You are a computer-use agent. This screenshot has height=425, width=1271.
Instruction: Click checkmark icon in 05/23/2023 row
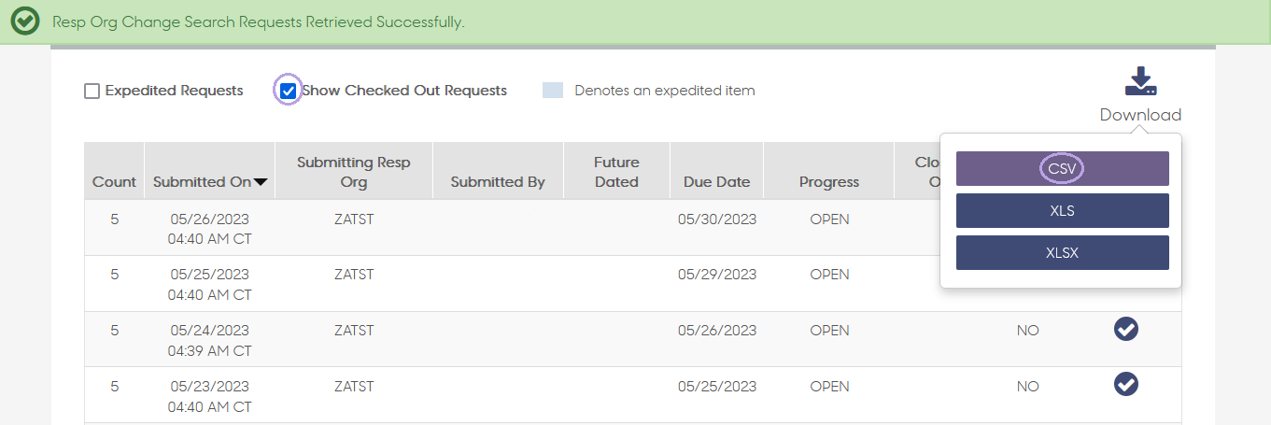tap(1126, 384)
